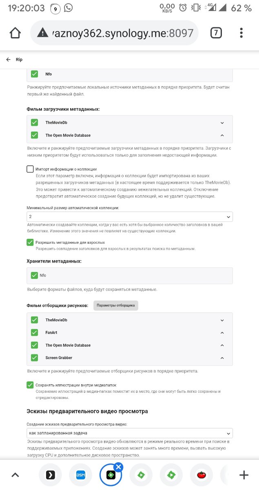This screenshot has width=259, height=490.
Task: Move TheMovieDb metadata downloader down
Action: (x=222, y=122)
